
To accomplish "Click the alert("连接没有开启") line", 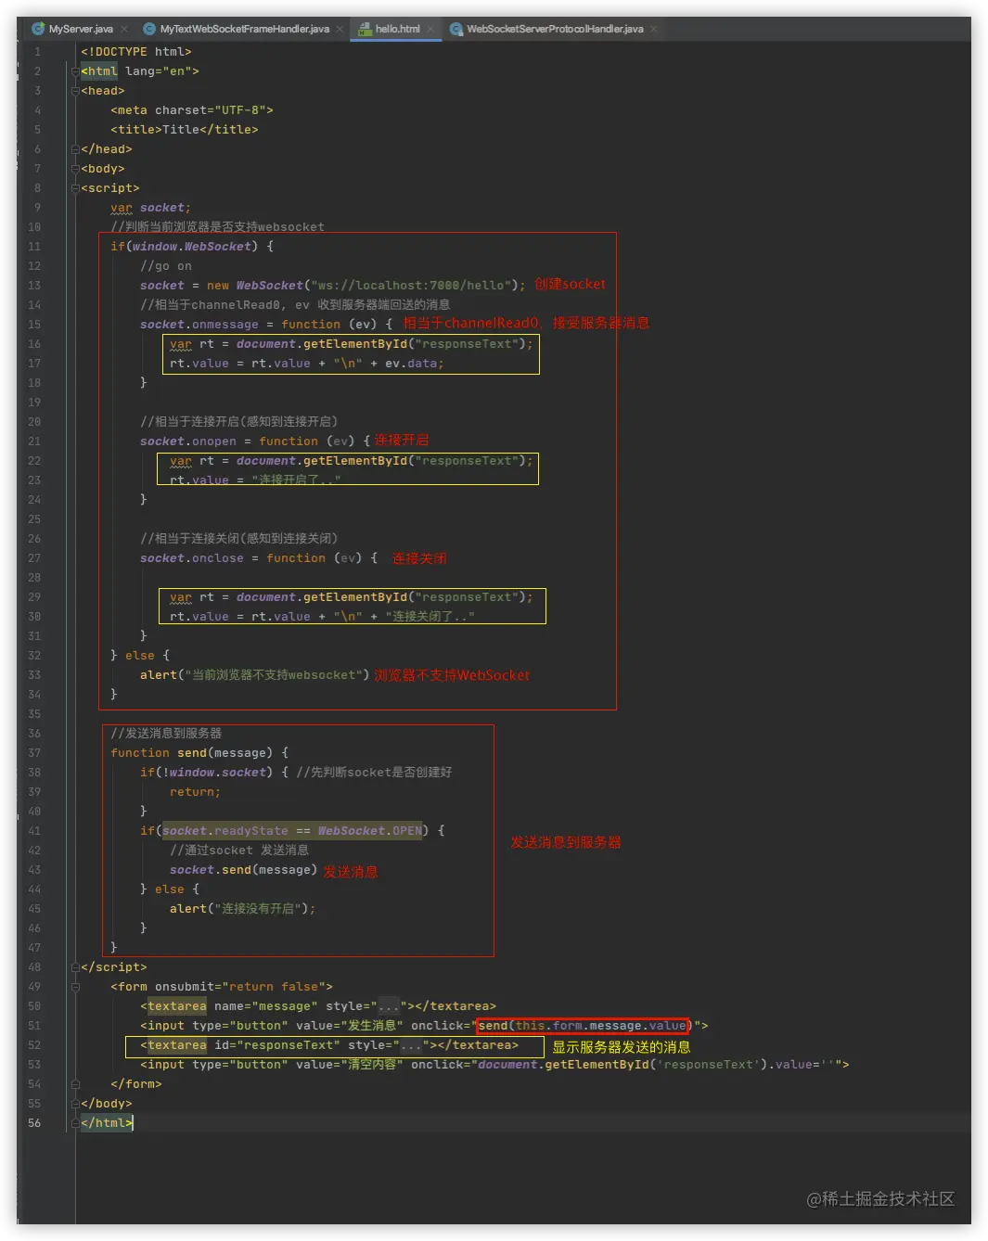I will [243, 909].
